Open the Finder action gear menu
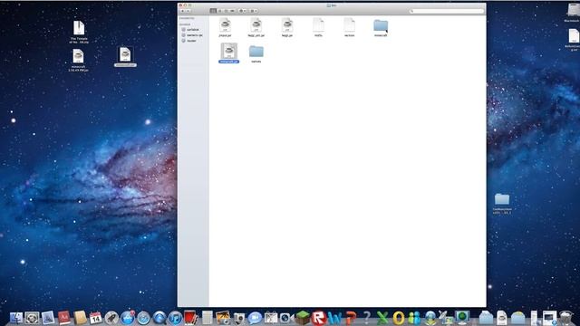Screen dimensions: 580x326 coord(242,11)
